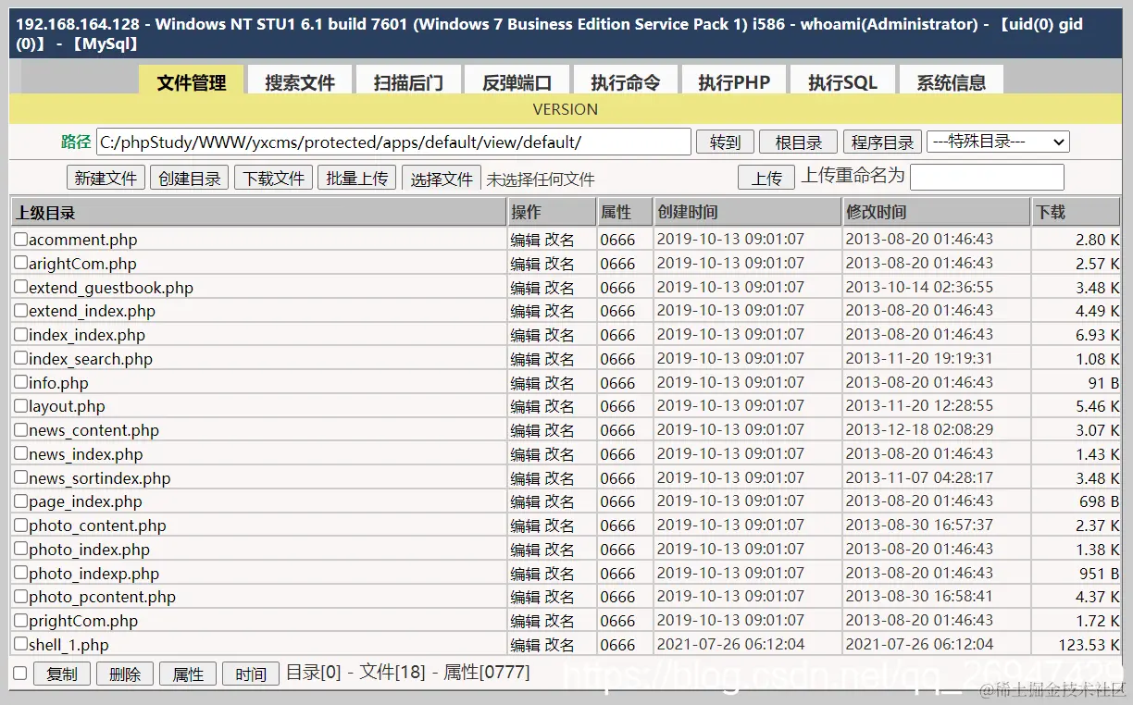Click the 新建文件 button
The width and height of the screenshot is (1133, 705).
(106, 178)
